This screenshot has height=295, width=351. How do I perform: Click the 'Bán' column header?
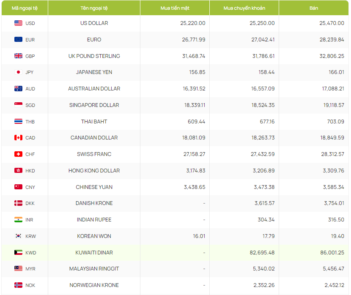(x=314, y=8)
